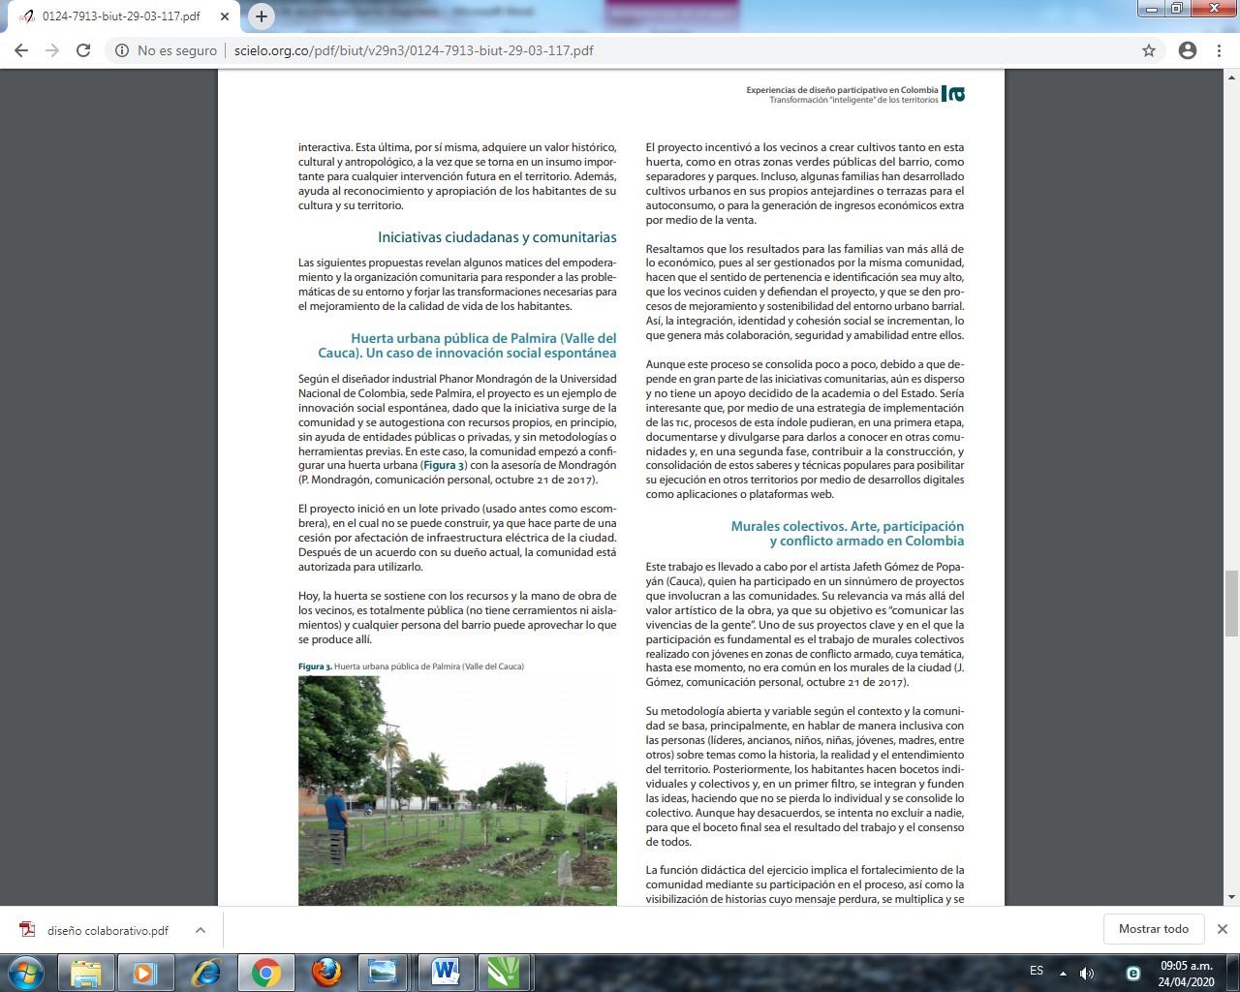Viewport: 1240px width, 992px height.
Task: Open the Chrome three-dot menu
Action: click(x=1219, y=50)
